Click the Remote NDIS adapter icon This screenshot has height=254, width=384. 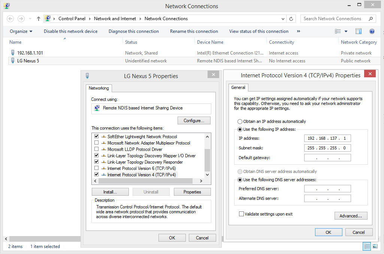pyautogui.click(x=97, y=108)
